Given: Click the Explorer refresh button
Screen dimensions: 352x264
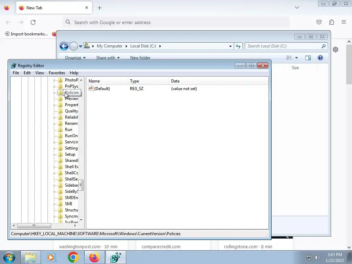Looking at the screenshot, I should (238, 46).
